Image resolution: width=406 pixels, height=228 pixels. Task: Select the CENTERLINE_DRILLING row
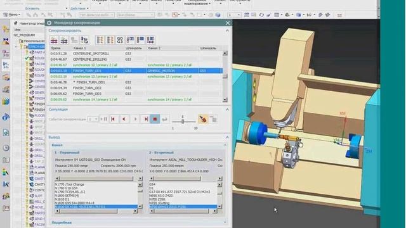coord(136,59)
